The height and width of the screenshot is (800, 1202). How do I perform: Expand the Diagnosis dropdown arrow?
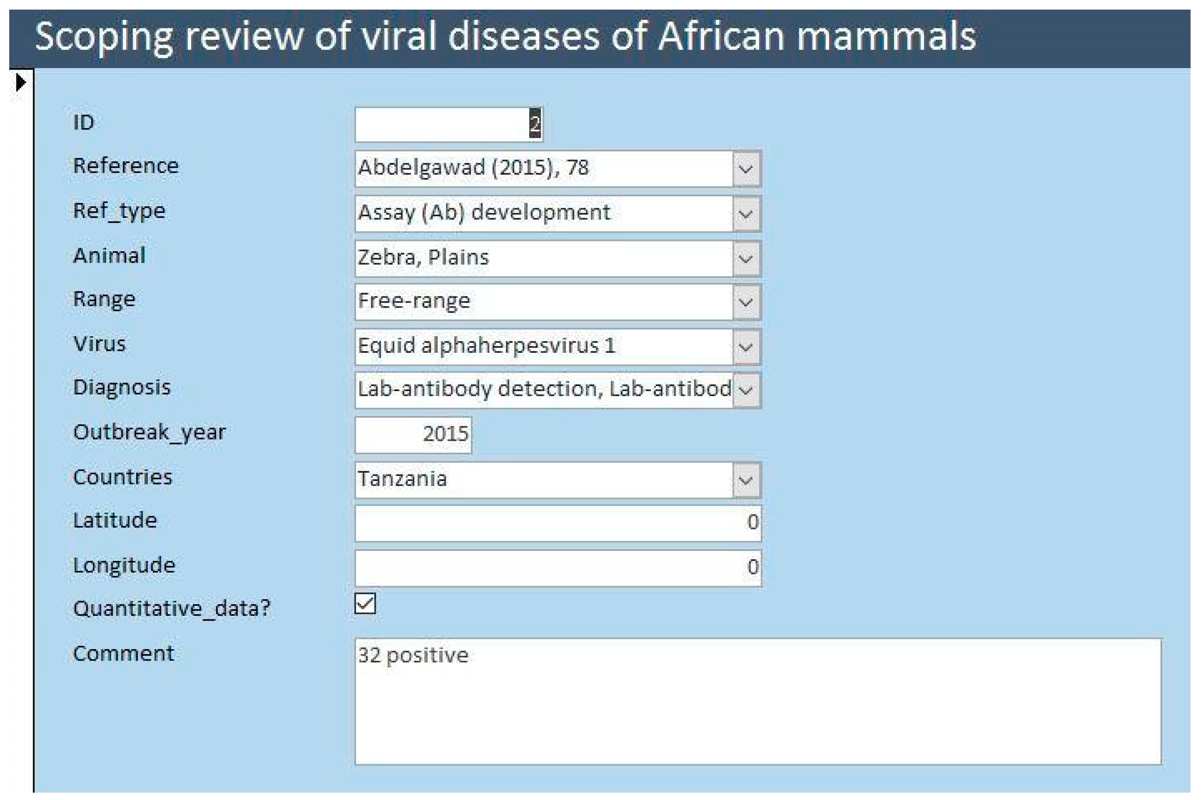[746, 390]
